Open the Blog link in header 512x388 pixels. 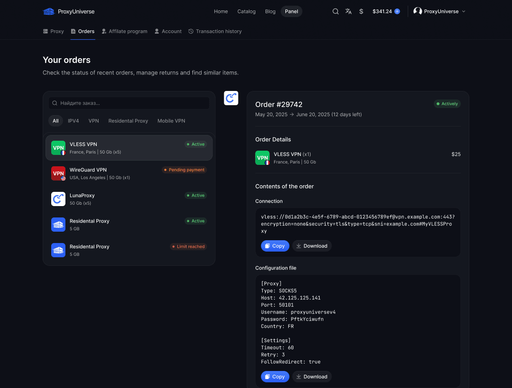(270, 11)
